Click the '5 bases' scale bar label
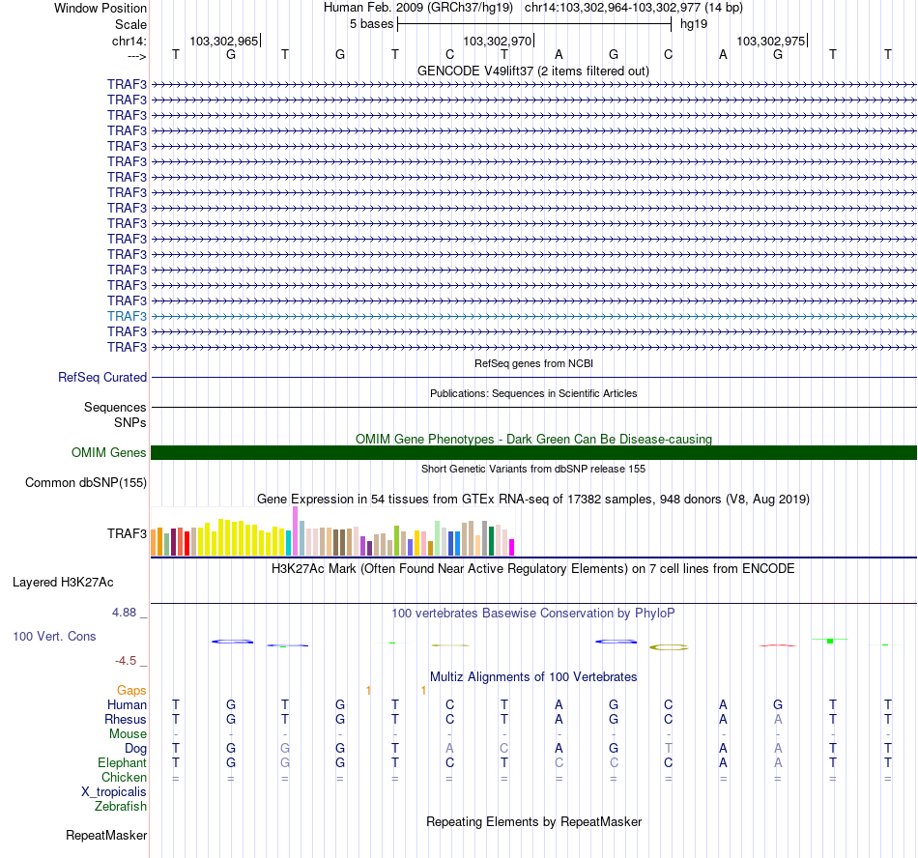This screenshot has height=858, width=918. (x=372, y=24)
